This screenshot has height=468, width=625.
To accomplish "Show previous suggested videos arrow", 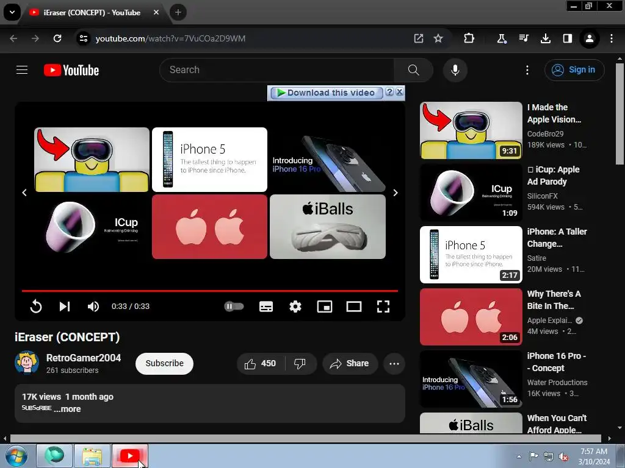I will [x=24, y=193].
